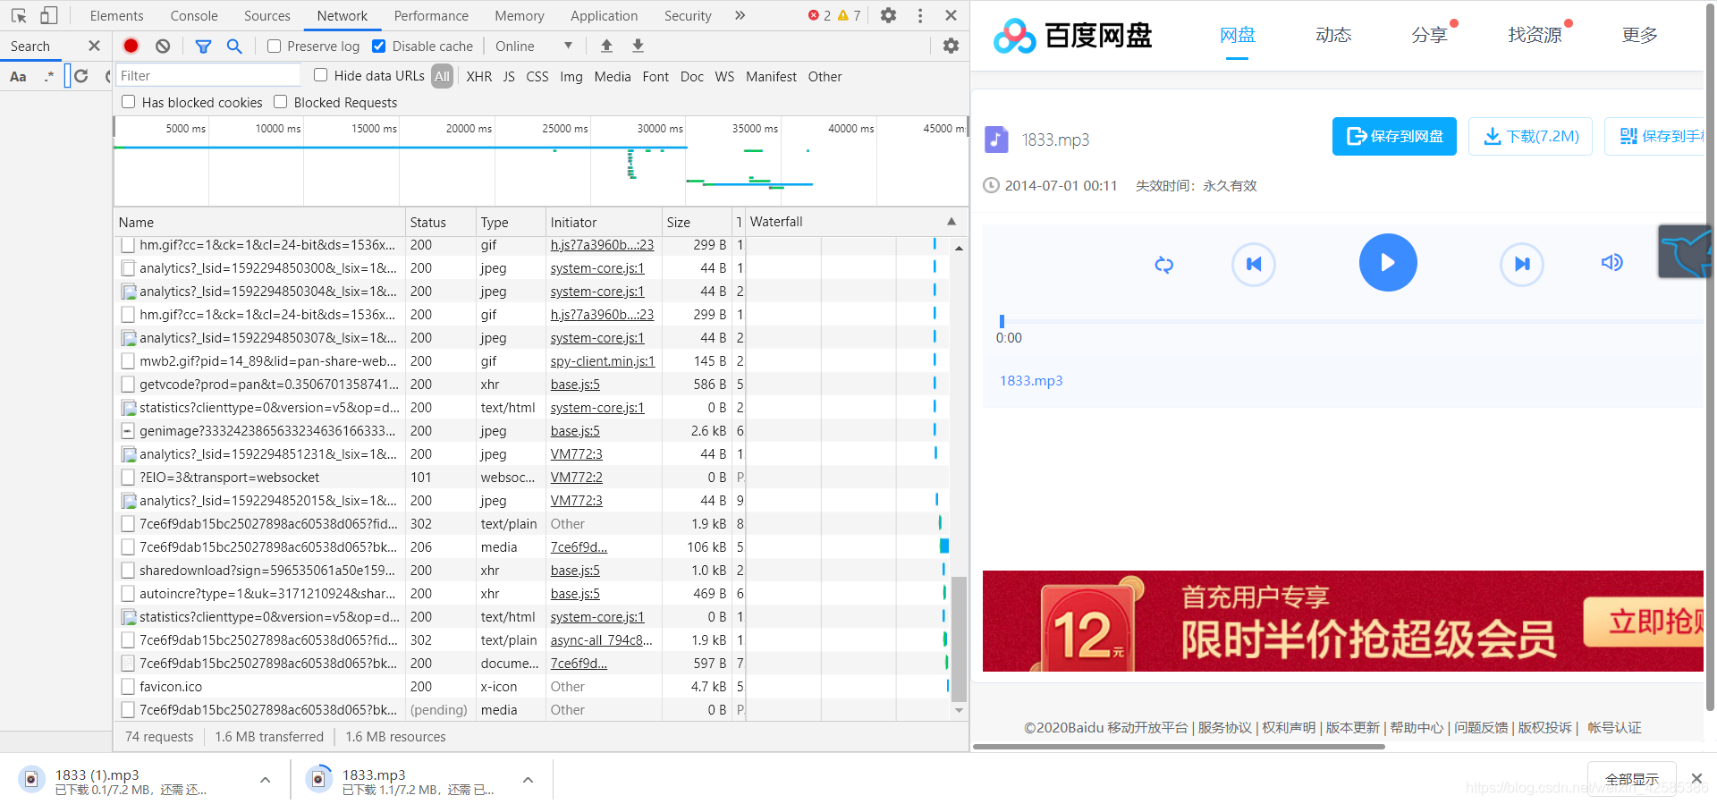This screenshot has height=804, width=1717.
Task: Check Hide data URLs option
Action: click(321, 75)
